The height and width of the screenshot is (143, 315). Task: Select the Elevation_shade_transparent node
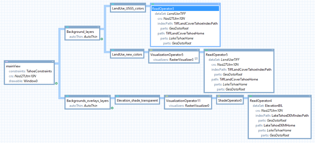pyautogui.click(x=137, y=101)
